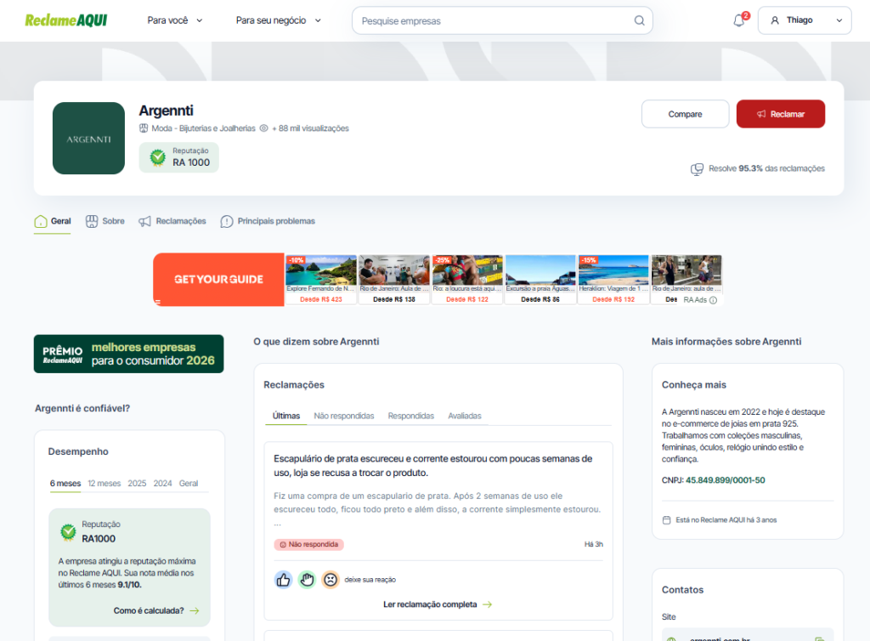Click the calendar icon beside 'Está no Reclame AQUI'
870x641 pixels.
666,520
